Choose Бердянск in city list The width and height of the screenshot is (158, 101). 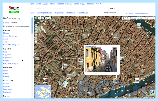(7, 55)
